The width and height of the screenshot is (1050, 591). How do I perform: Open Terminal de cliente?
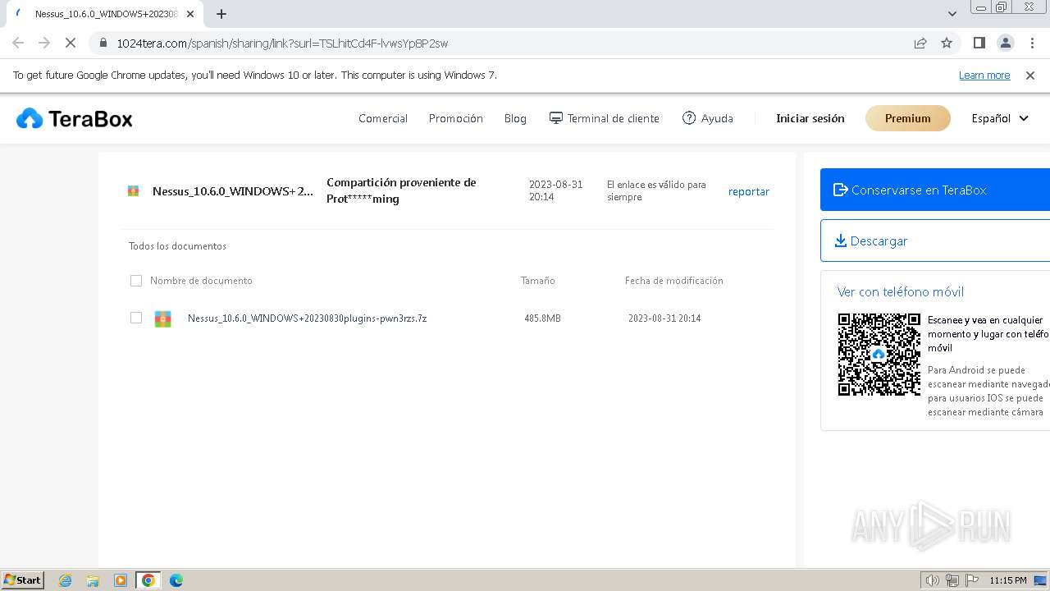[x=605, y=118]
